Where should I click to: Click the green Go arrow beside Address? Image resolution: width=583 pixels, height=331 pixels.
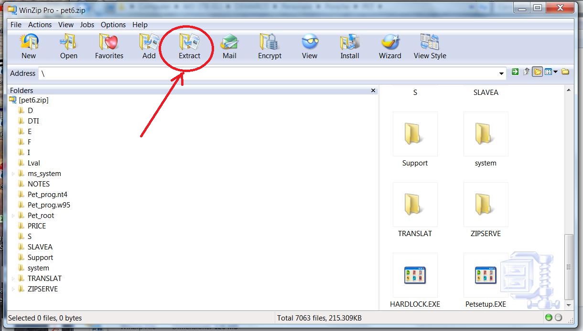click(515, 72)
